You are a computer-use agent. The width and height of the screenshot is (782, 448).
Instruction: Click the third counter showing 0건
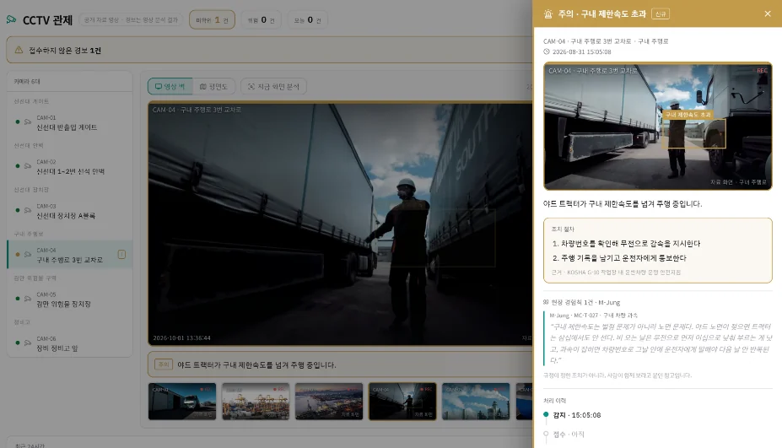point(307,20)
